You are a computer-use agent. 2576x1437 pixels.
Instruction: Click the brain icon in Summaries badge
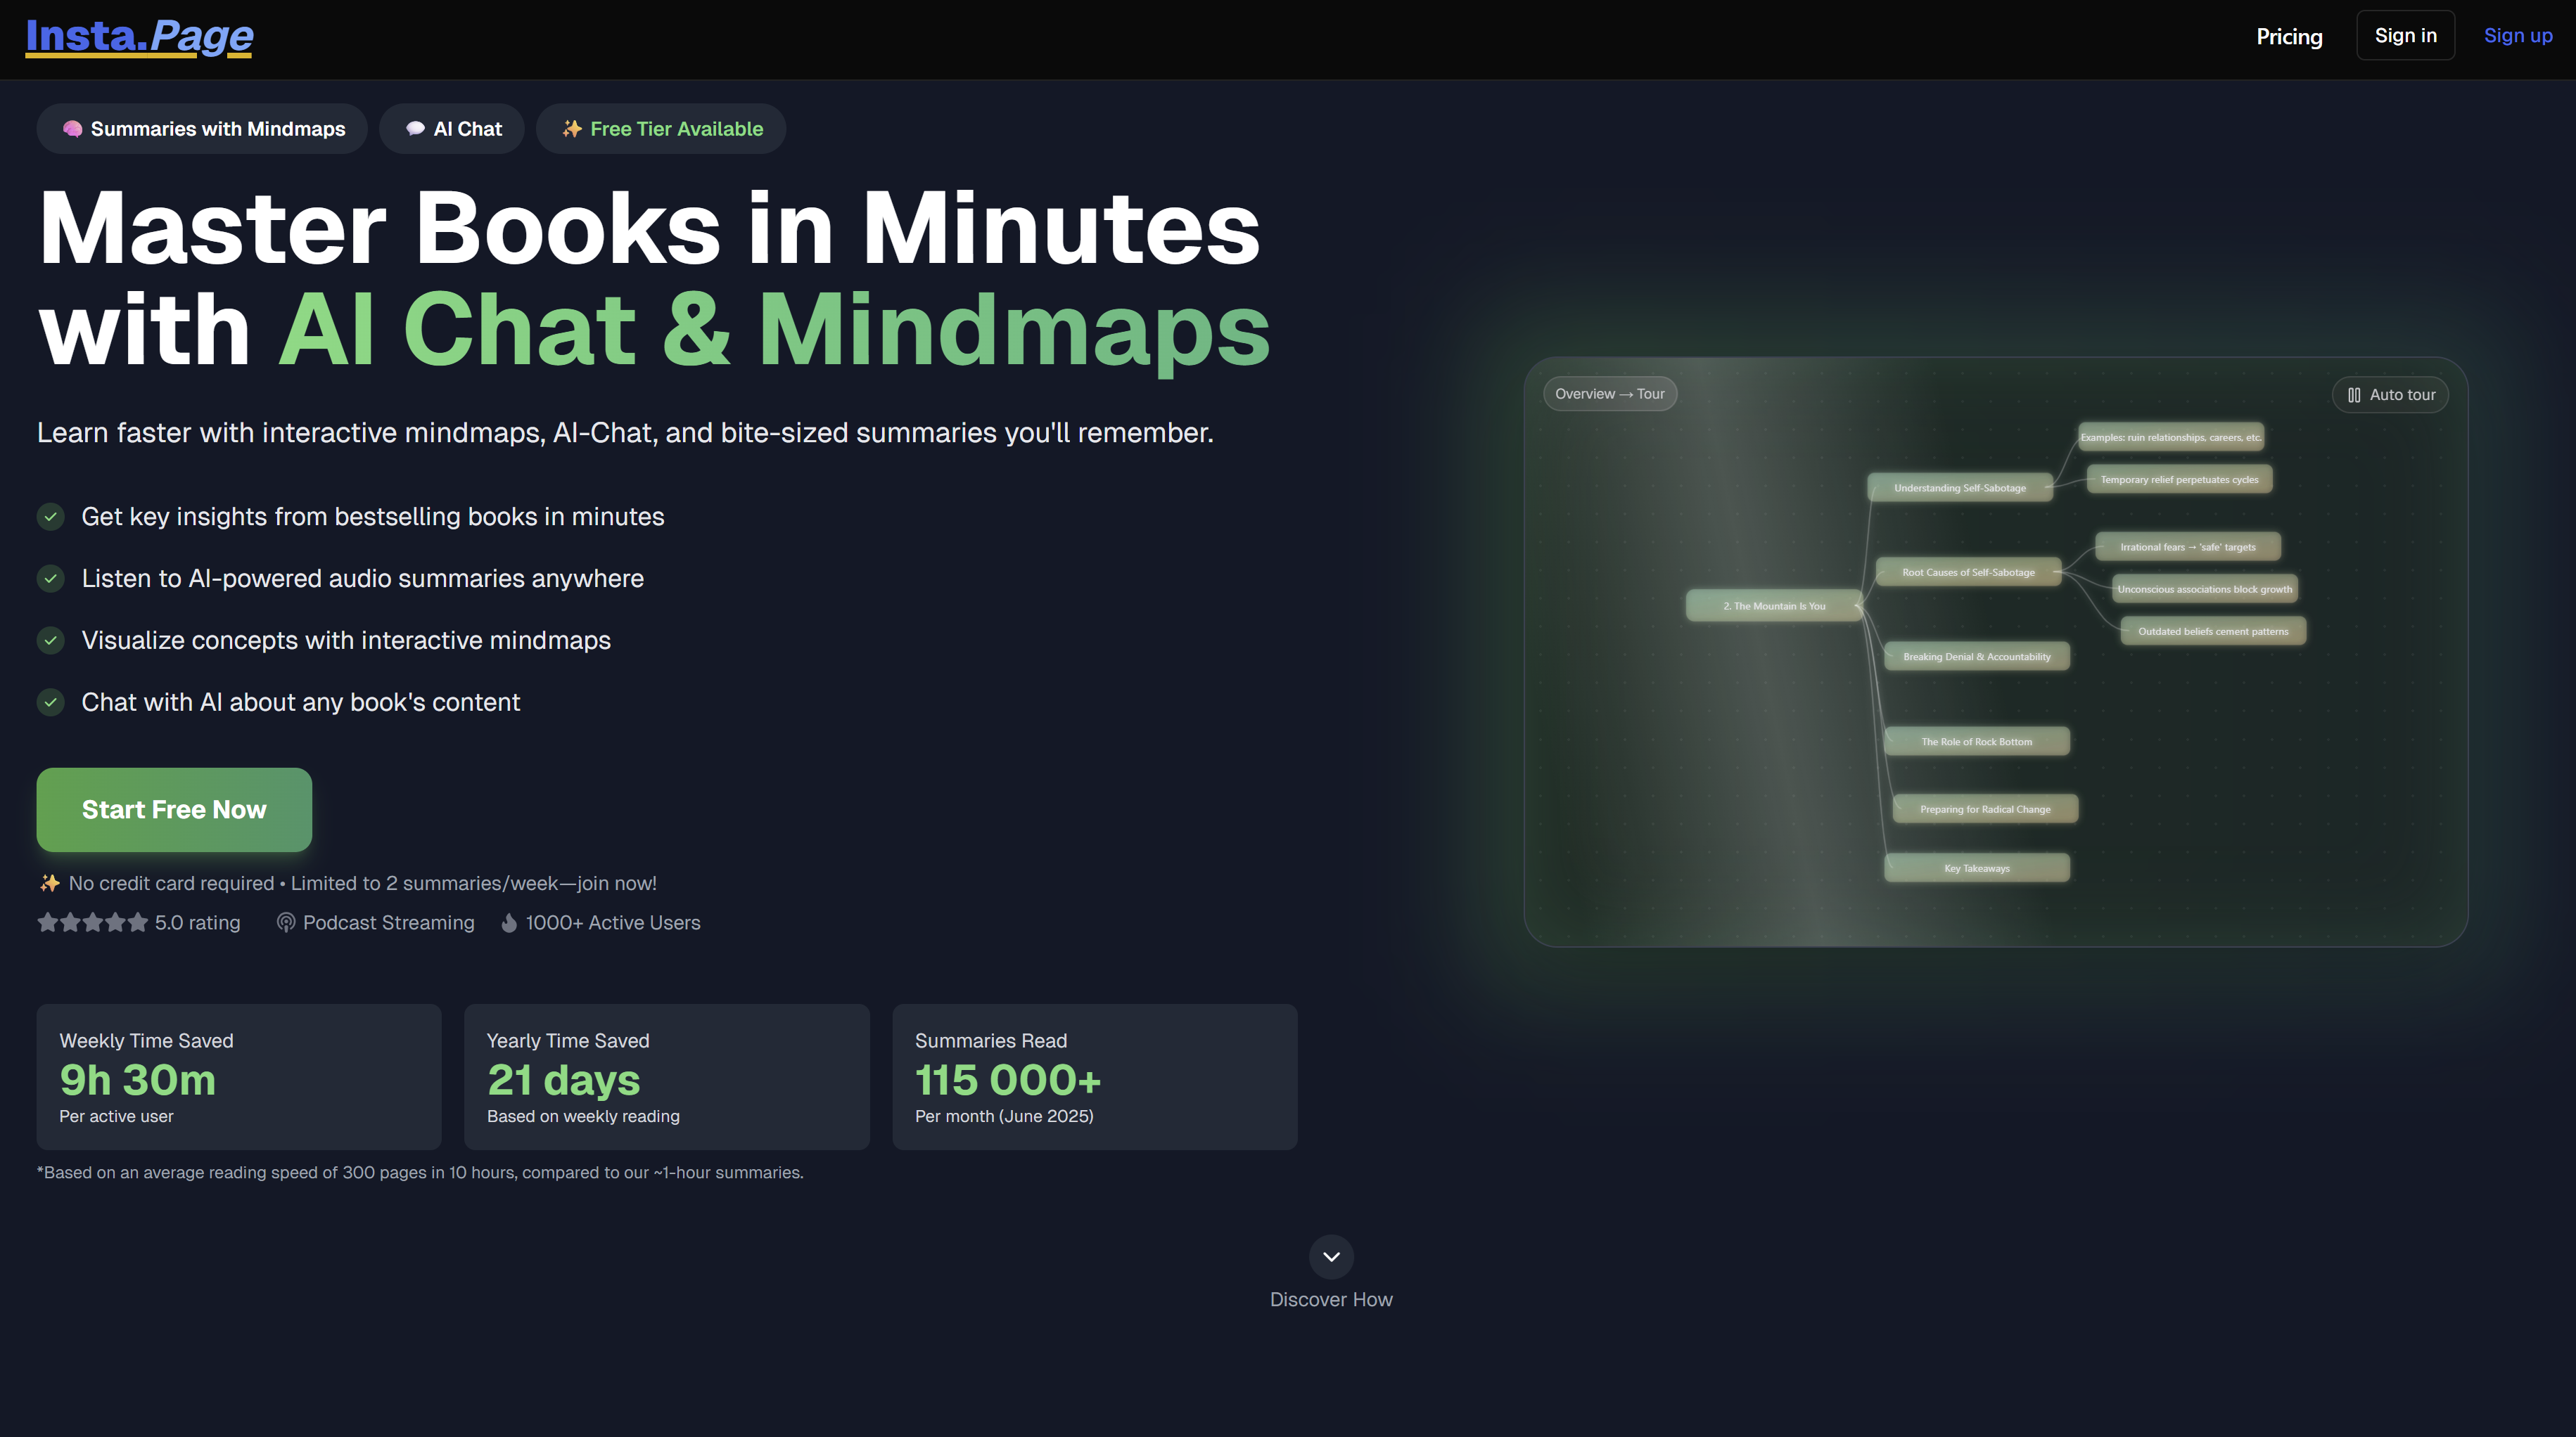click(72, 129)
